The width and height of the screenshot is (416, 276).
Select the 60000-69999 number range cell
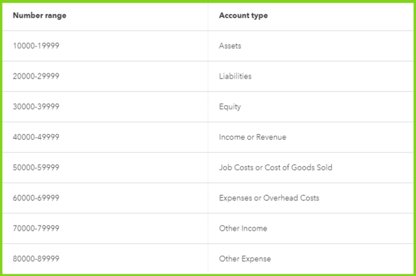(36, 198)
